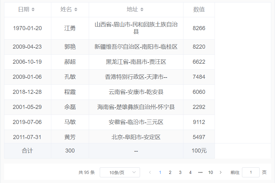
Task: Select the row for 程霞
Action: point(110,92)
